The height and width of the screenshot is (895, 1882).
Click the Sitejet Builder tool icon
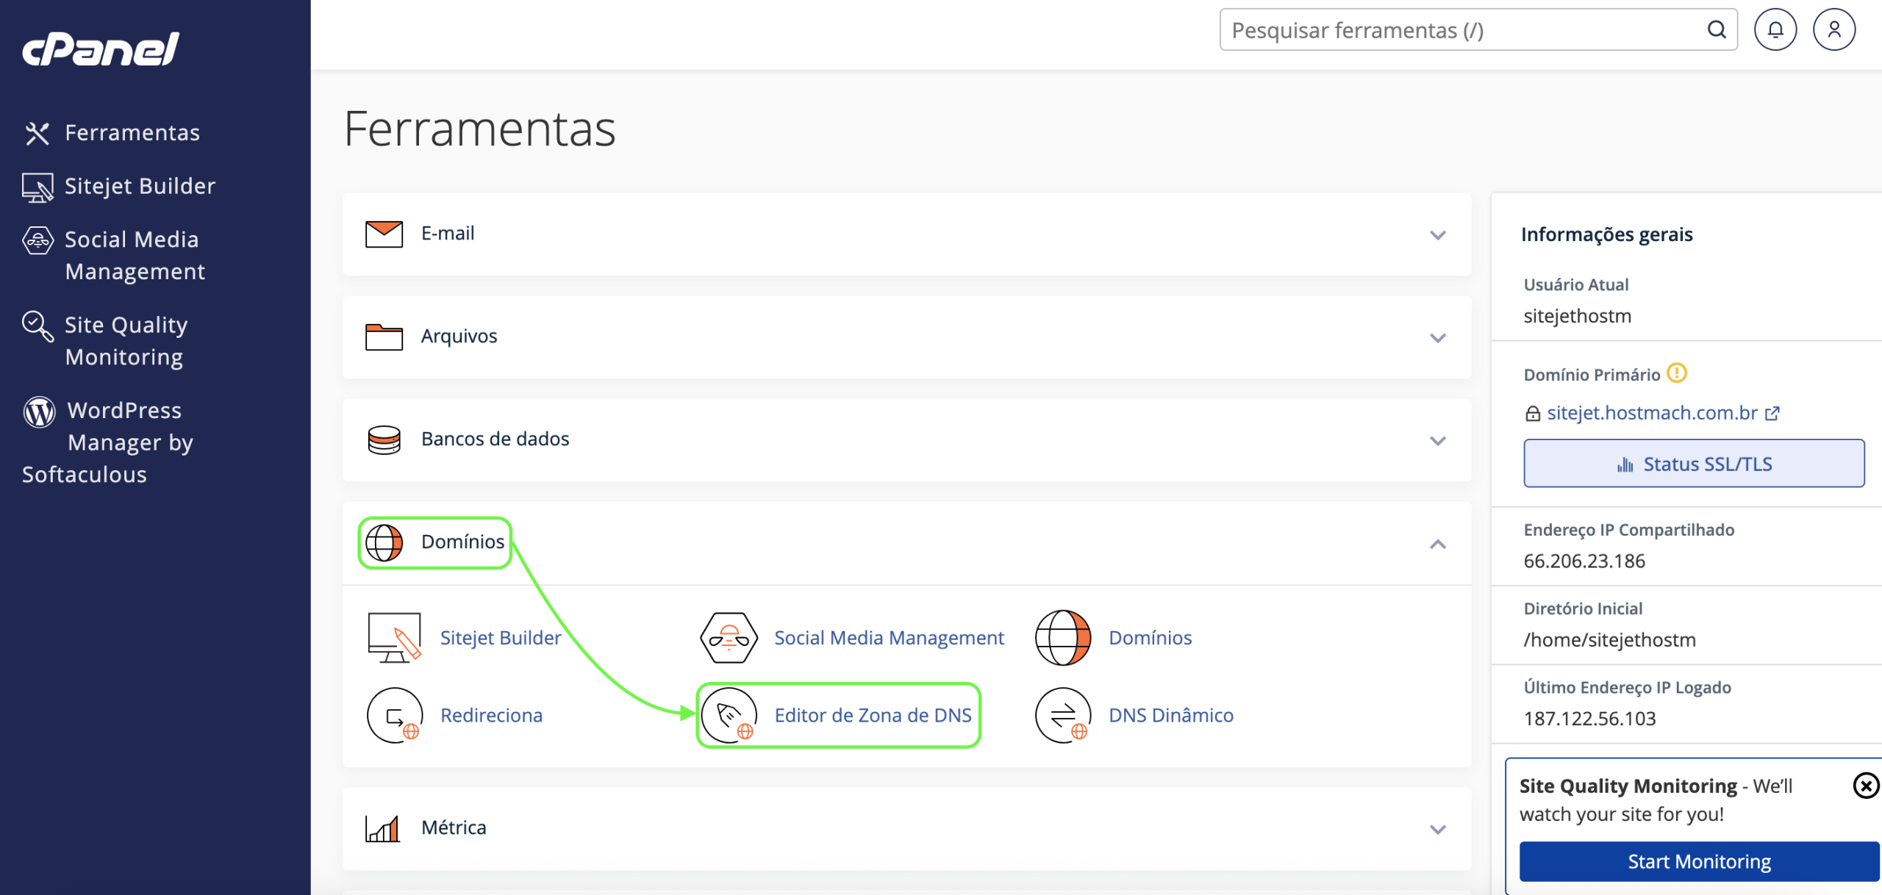point(394,637)
